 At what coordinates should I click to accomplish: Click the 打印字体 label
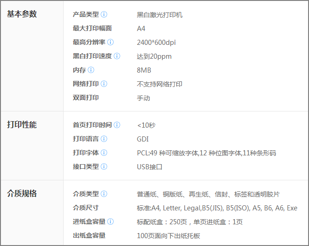pos(86,153)
